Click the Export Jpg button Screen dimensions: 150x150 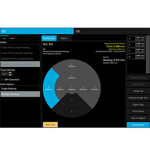click(x=138, y=105)
